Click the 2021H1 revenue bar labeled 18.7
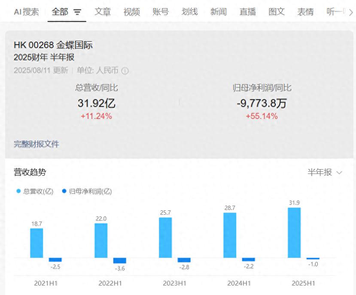The height and width of the screenshot is (295, 356). (37, 243)
